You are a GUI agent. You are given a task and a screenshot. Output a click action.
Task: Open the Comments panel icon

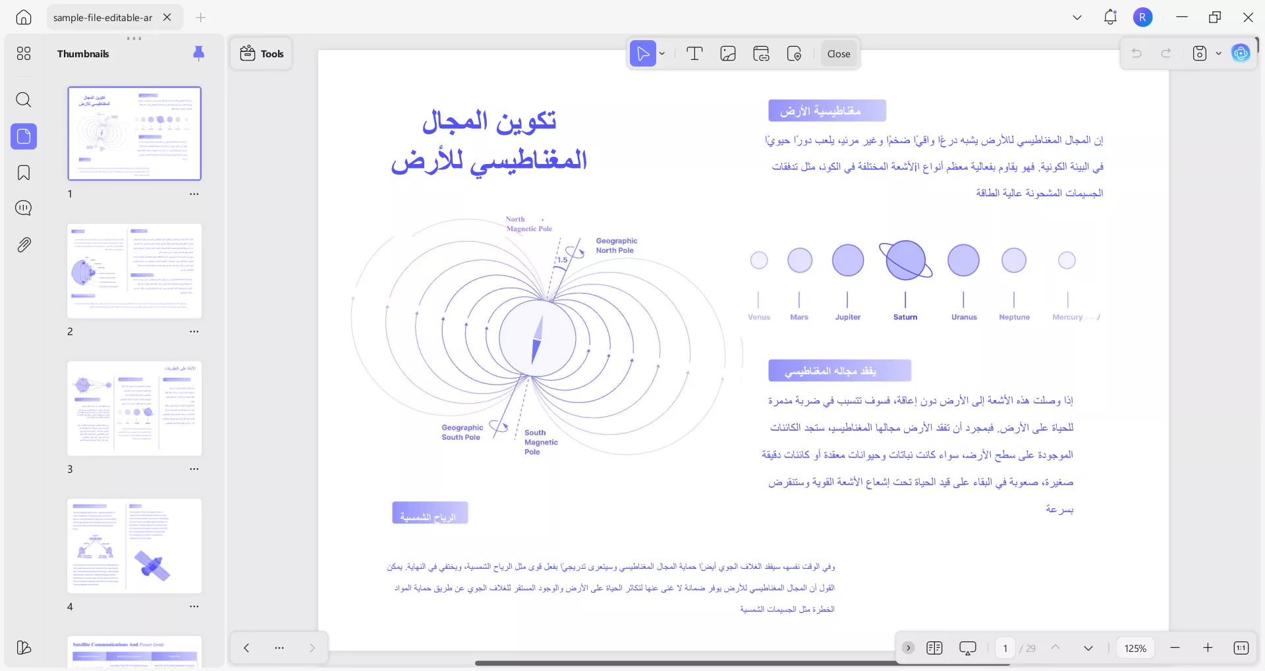coord(24,208)
